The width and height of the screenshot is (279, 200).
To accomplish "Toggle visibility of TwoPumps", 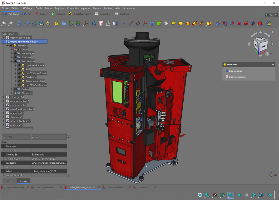I will tap(19, 77).
